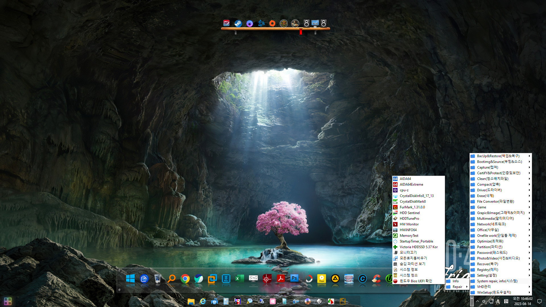Open the S>G monitor dock icon
Screen dimensions: 546x307
click(x=253, y=278)
